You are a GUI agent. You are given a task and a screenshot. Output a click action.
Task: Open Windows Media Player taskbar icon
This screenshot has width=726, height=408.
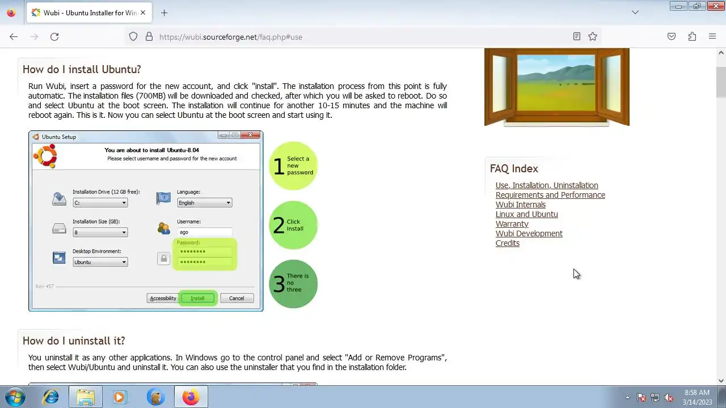click(120, 397)
